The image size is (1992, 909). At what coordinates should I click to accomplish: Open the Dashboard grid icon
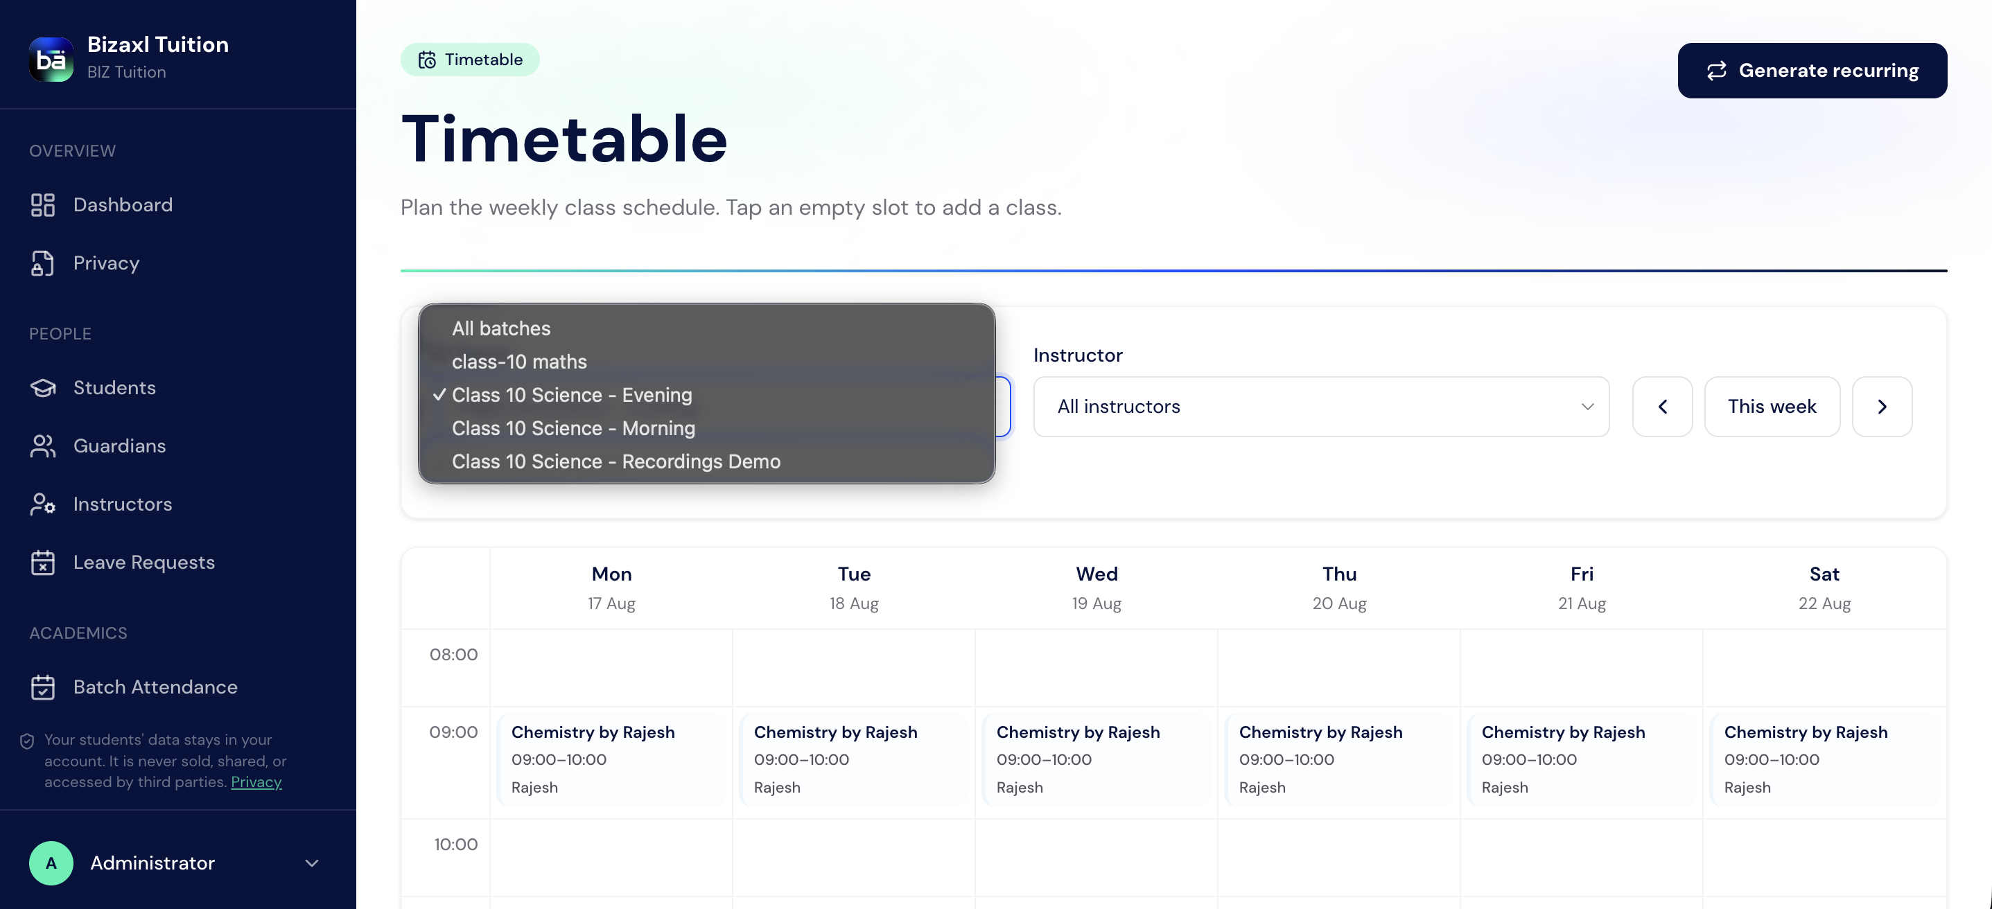[x=42, y=205]
